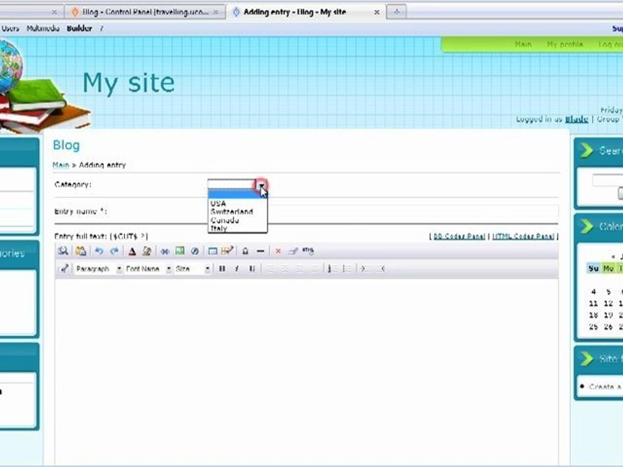Click the Entry name input field
The width and height of the screenshot is (623, 467).
(383, 211)
